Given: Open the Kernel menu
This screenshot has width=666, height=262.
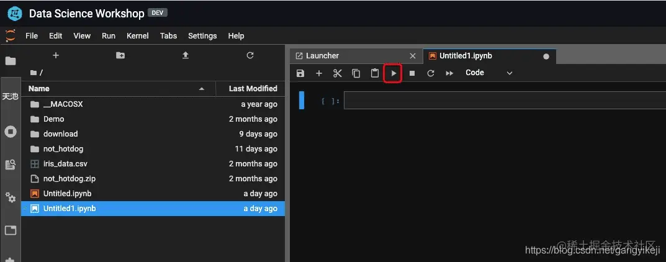Looking at the screenshot, I should (138, 35).
